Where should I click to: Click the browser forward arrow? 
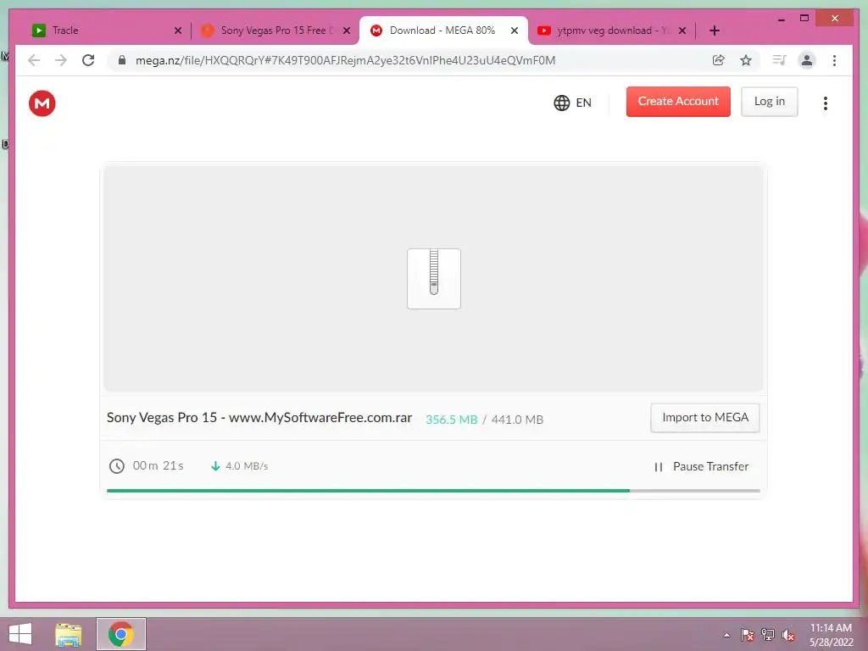pos(61,60)
